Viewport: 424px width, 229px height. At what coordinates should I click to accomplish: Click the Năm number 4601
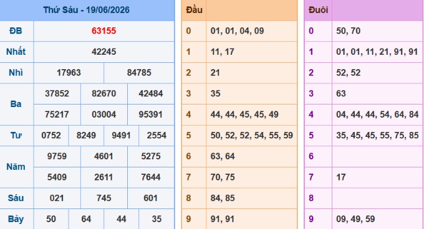pyautogui.click(x=104, y=156)
